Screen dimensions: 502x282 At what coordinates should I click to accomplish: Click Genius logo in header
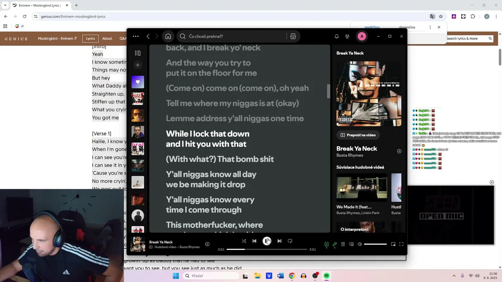[16, 39]
